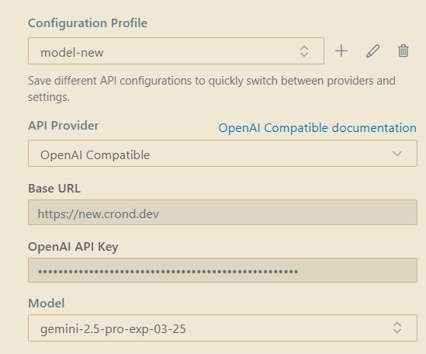Screen dimensions: 426x354
Task: Open the OpenAI Compatible documentation link
Action: pos(317,128)
